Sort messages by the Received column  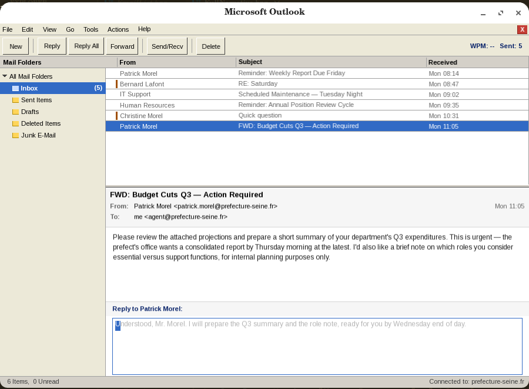(477, 62)
